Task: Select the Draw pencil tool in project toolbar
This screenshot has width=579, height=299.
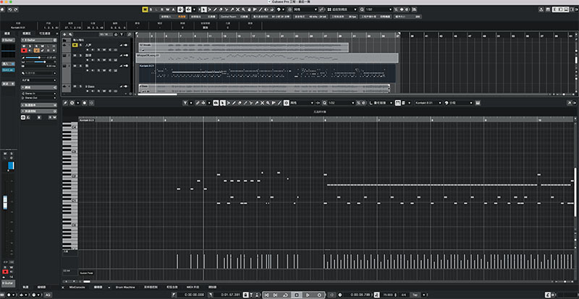Action: tap(215, 9)
